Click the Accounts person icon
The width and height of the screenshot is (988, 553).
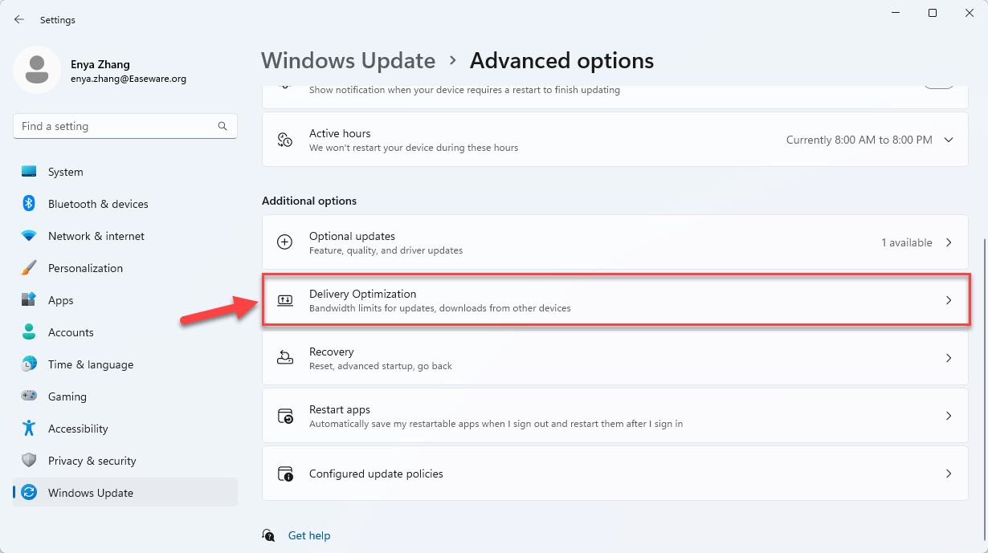click(x=29, y=332)
